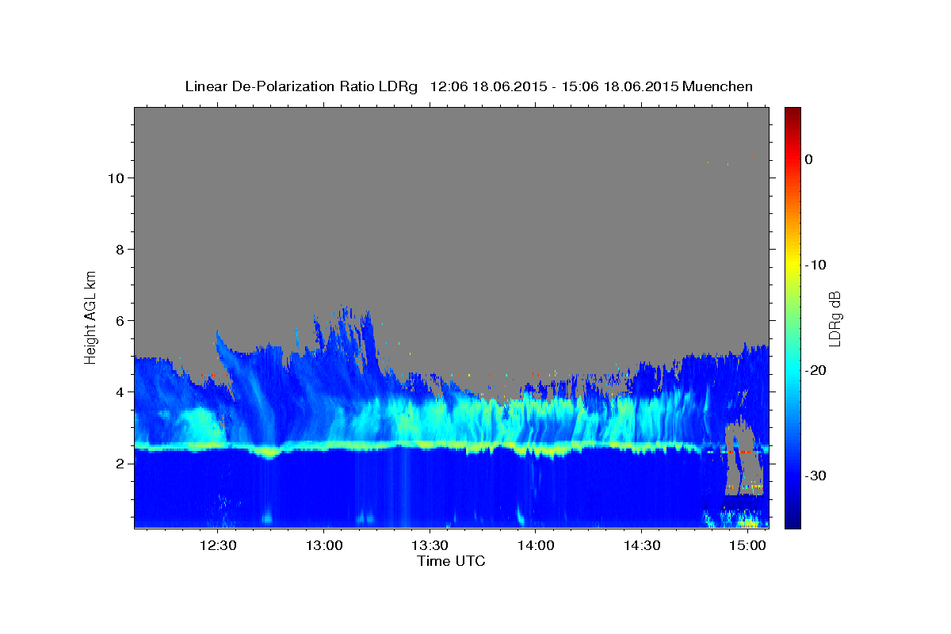
Task: Click the colorbar value -10
Action: (x=815, y=265)
